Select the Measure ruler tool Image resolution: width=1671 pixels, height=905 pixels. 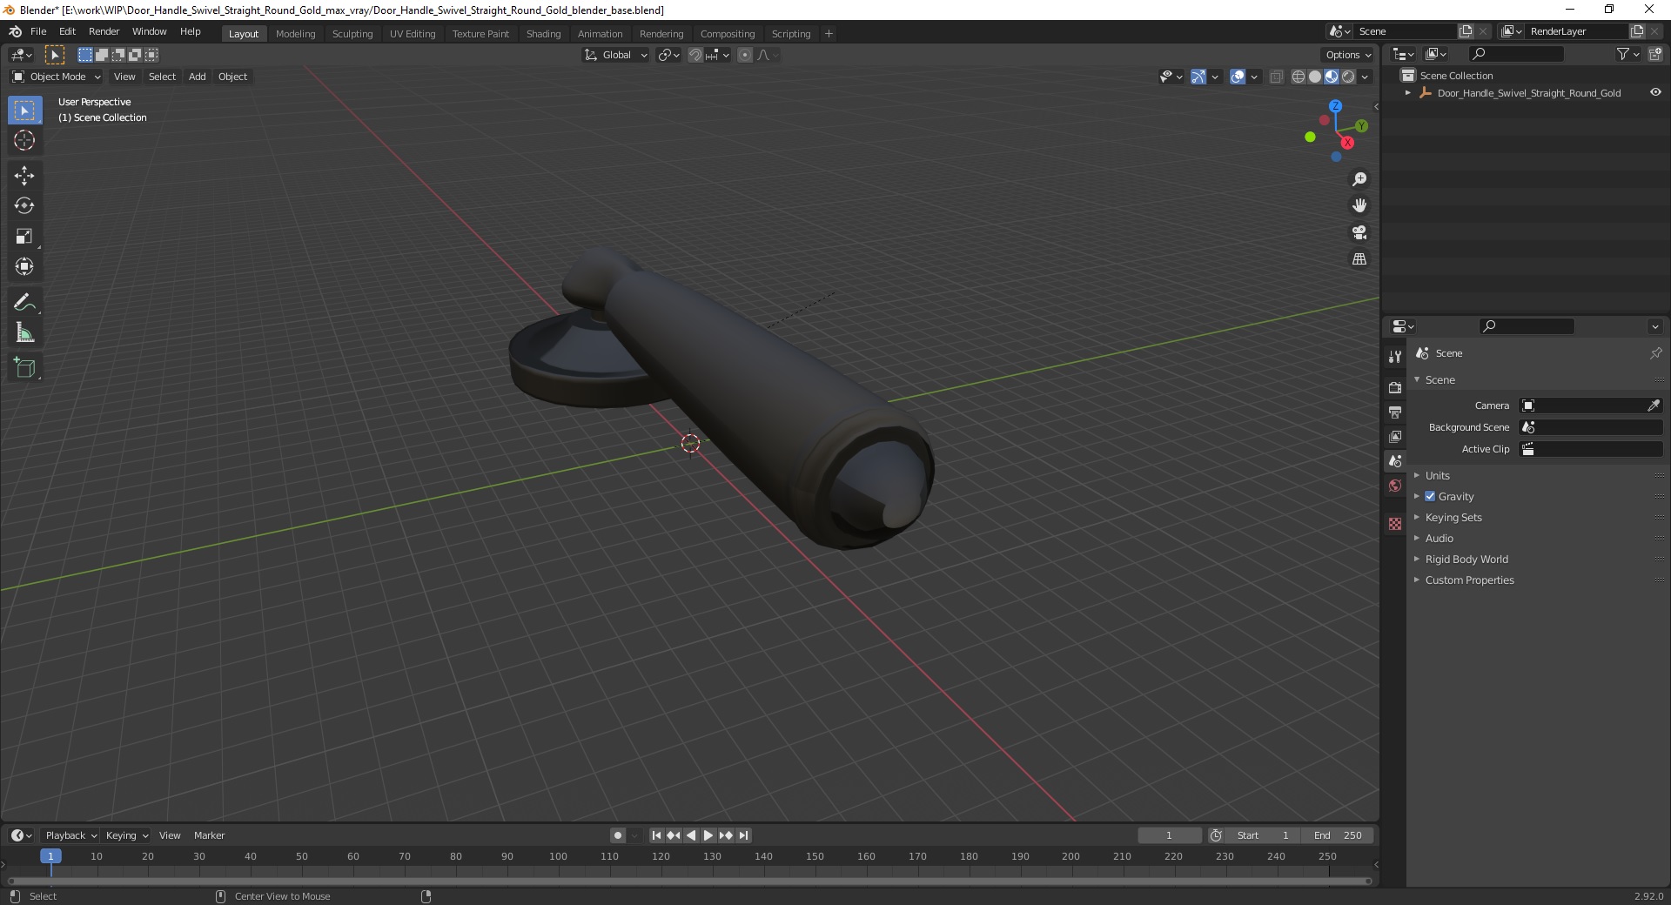(24, 333)
